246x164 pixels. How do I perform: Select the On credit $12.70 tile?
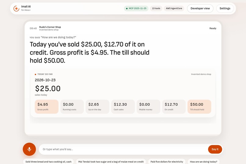[x=174, y=107]
